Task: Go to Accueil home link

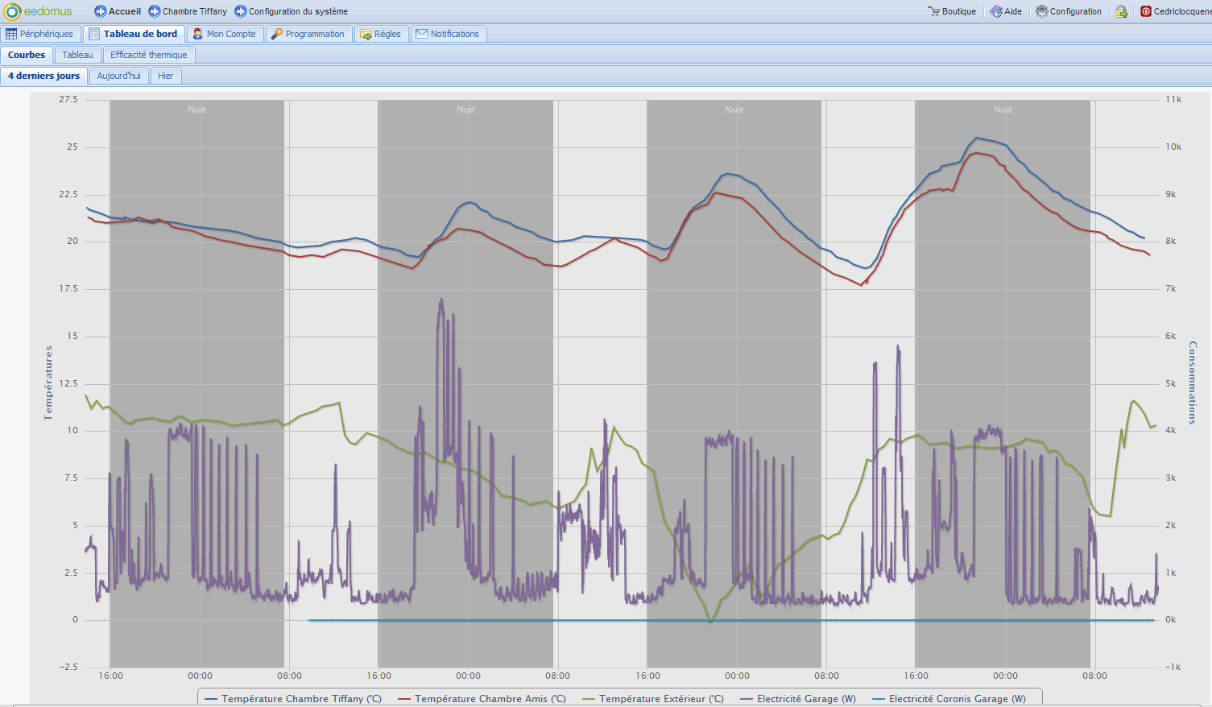Action: (125, 11)
